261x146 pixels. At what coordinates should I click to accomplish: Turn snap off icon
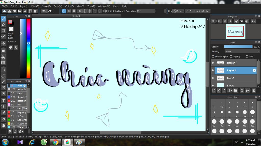point(64,11)
